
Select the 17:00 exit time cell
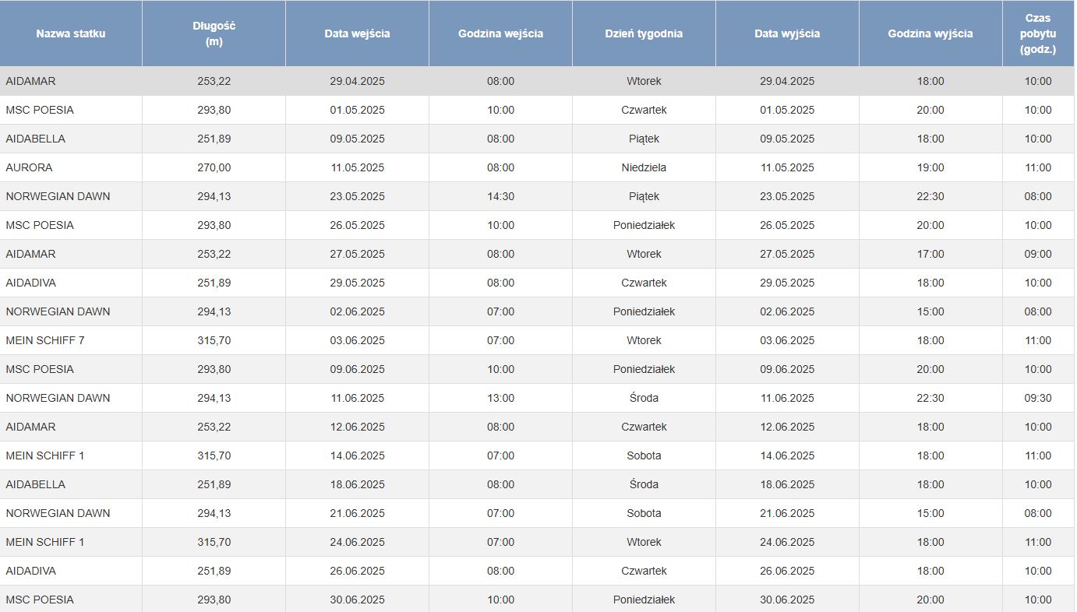(x=930, y=254)
